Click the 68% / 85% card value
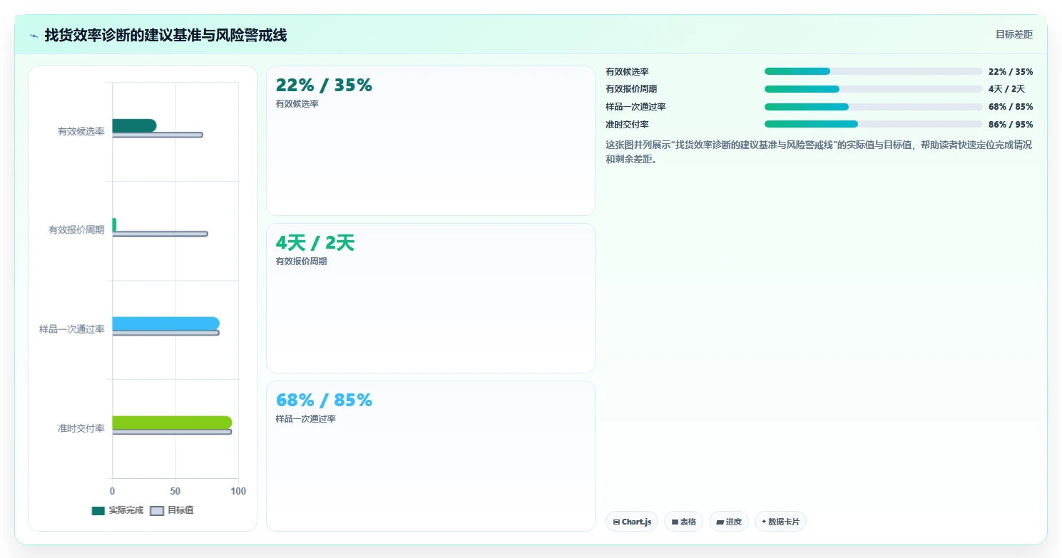The height and width of the screenshot is (558, 1062). pos(324,401)
